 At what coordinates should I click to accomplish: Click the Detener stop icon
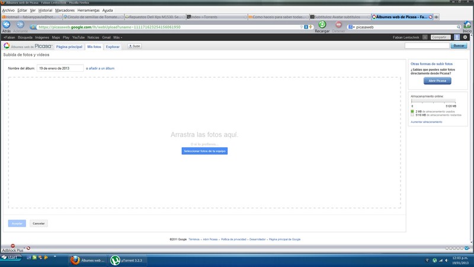coord(338,24)
